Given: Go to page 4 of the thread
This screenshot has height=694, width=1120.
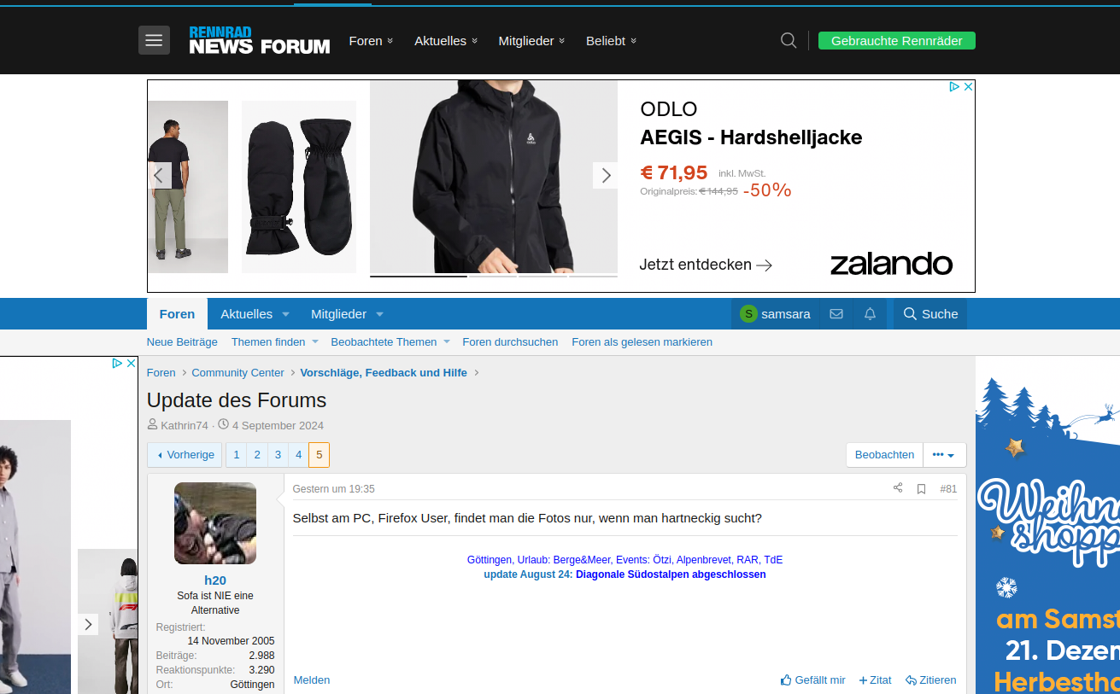Looking at the screenshot, I should [298, 455].
